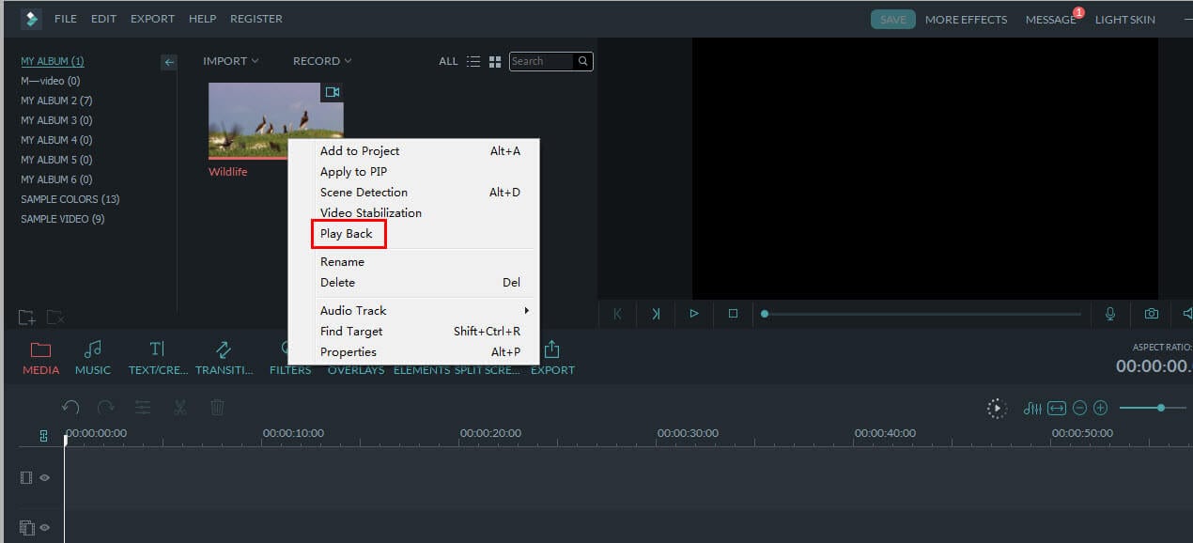Open the EDIT menu
This screenshot has width=1193, height=543.
pyautogui.click(x=103, y=19)
